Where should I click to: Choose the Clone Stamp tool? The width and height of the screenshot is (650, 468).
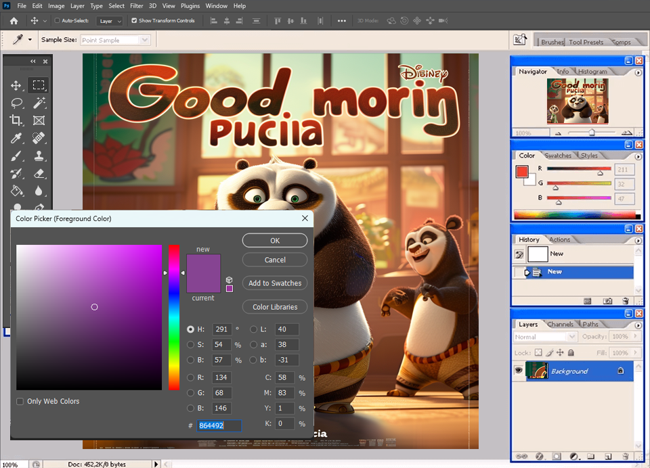tap(39, 156)
